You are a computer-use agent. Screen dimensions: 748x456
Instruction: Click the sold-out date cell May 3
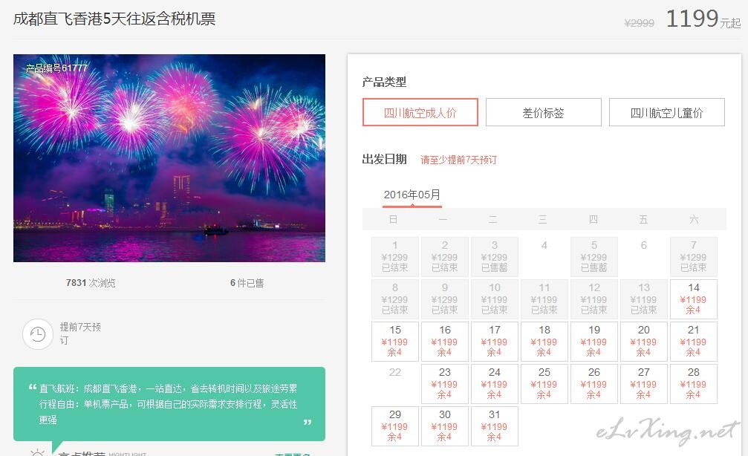(494, 257)
